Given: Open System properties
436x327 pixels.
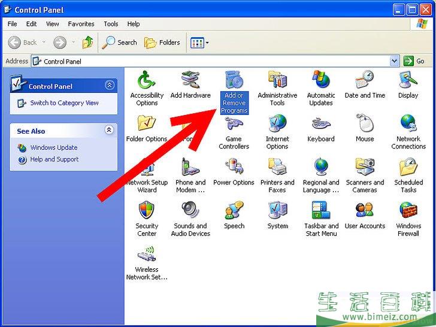Looking at the screenshot, I should 277,215.
